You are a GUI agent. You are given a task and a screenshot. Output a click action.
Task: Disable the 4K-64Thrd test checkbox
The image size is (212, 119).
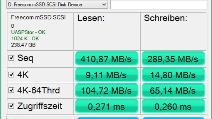(x=12, y=90)
